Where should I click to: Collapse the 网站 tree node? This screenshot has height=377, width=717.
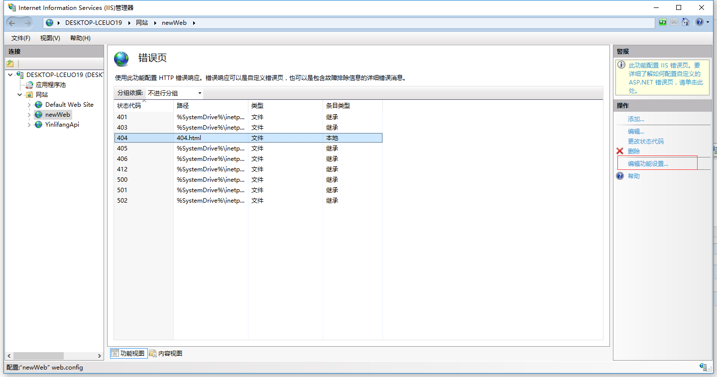[x=20, y=95]
